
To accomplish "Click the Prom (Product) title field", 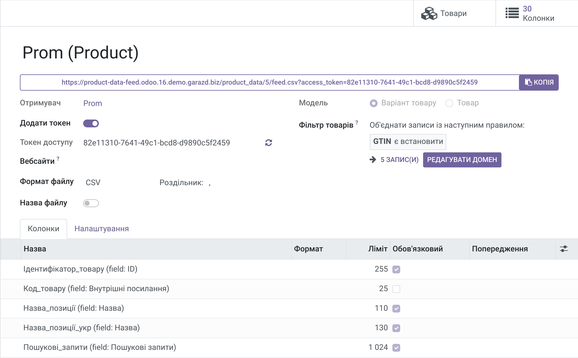I will pyautogui.click(x=80, y=53).
